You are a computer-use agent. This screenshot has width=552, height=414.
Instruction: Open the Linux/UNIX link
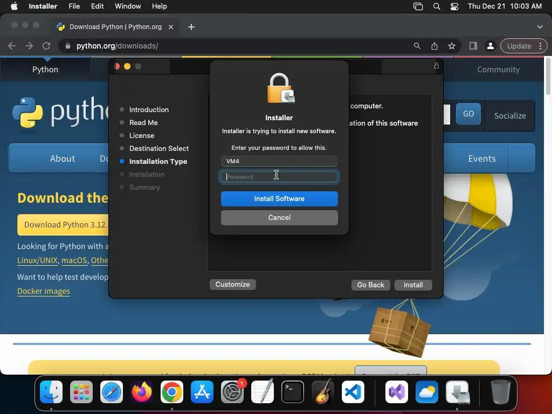tap(37, 260)
